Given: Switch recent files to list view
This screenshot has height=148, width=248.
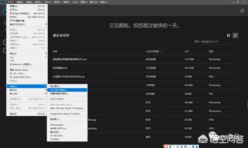Looking at the screenshot, I should point(235,35).
